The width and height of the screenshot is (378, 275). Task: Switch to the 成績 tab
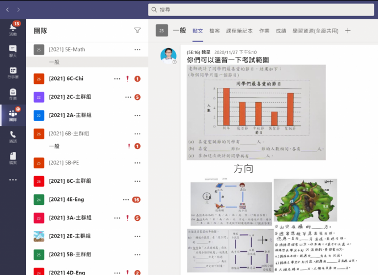(281, 31)
